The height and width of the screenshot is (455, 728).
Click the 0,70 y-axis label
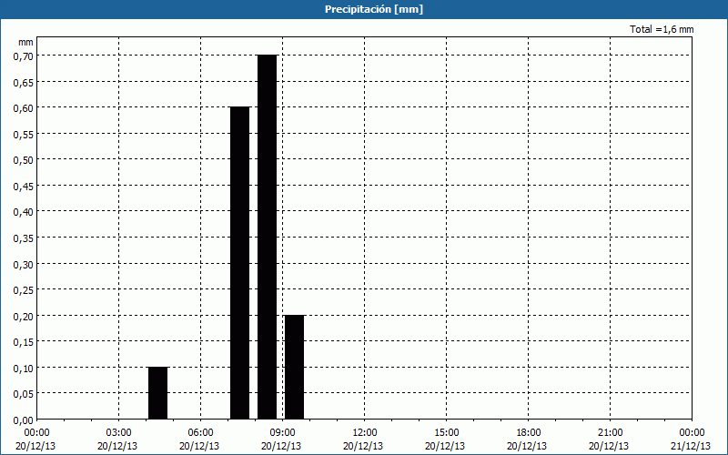click(x=24, y=56)
